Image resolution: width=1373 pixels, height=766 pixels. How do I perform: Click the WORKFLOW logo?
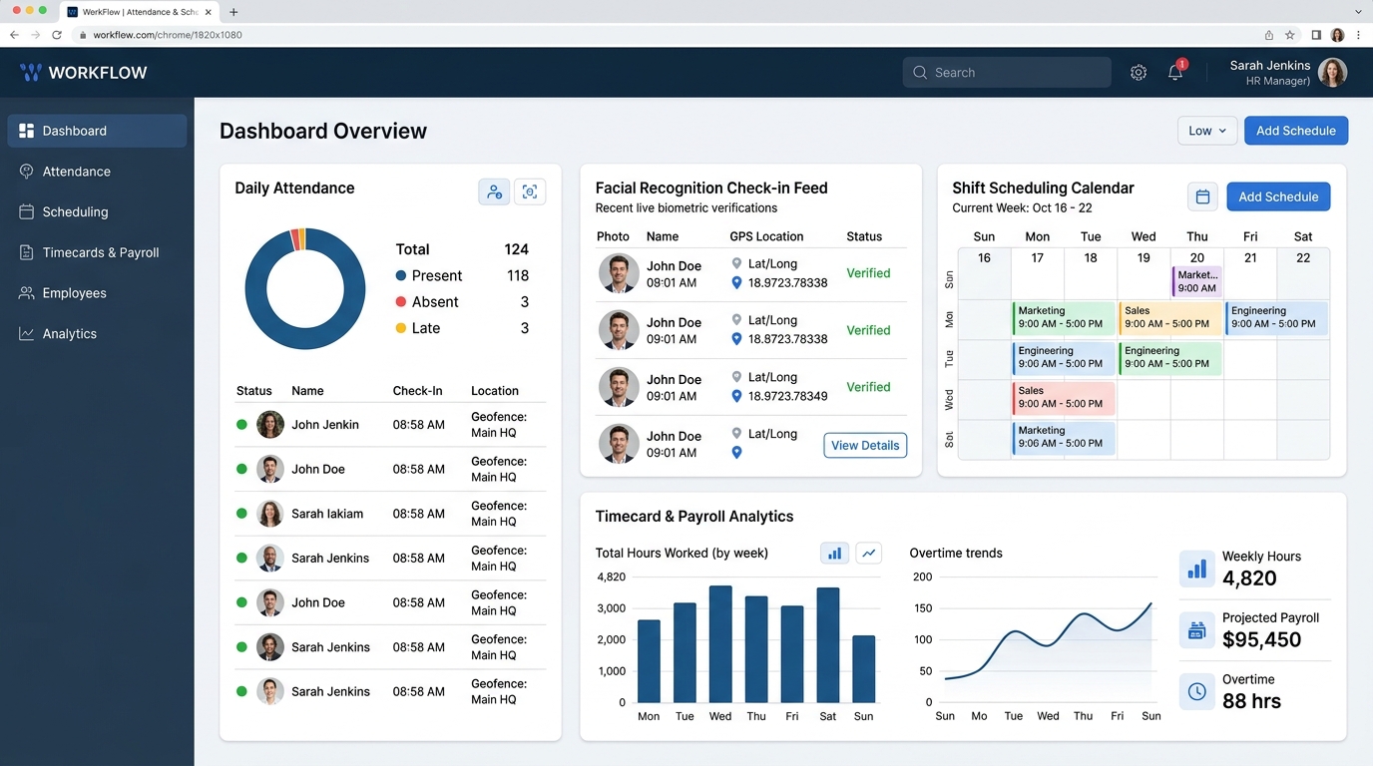84,73
